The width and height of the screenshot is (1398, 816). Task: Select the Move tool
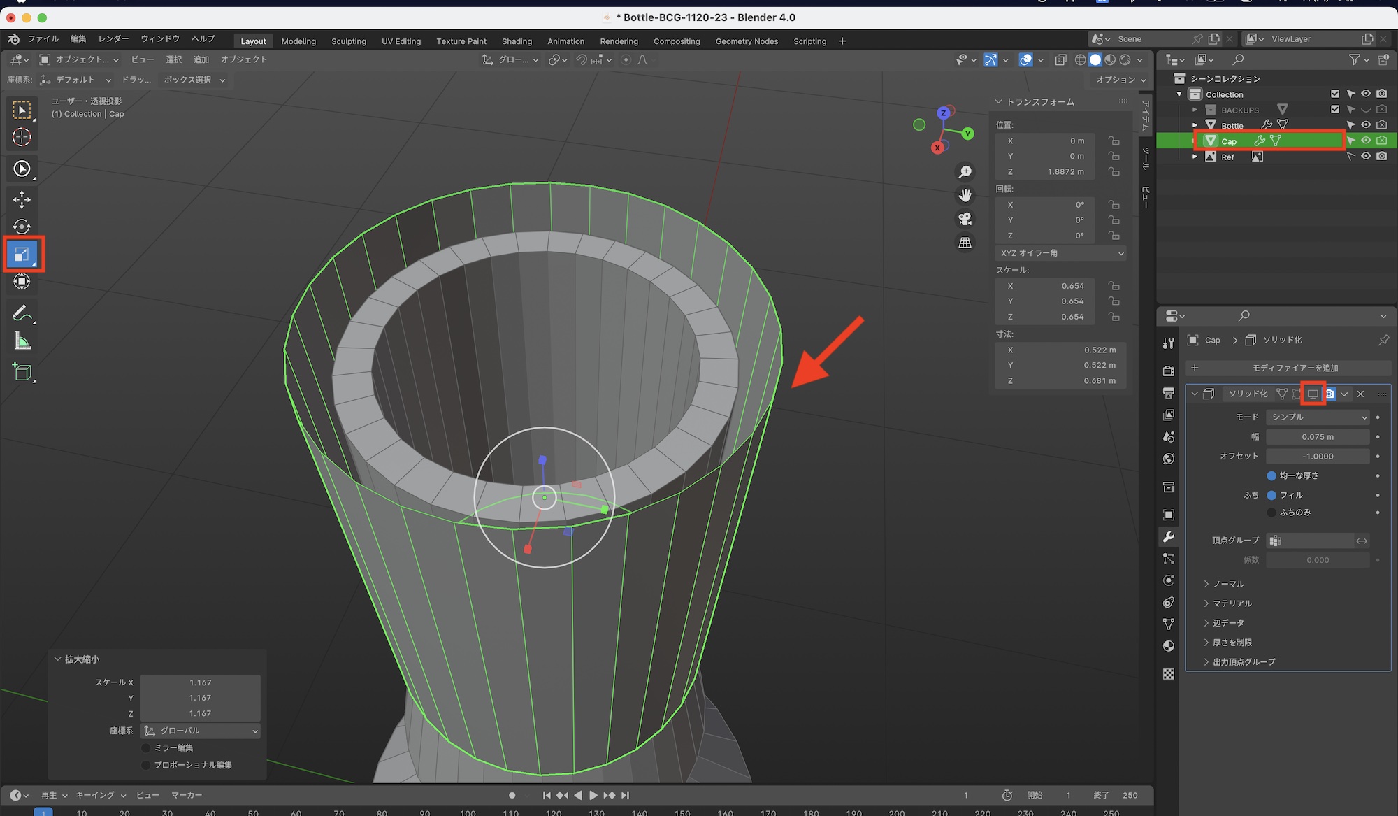[x=22, y=199]
